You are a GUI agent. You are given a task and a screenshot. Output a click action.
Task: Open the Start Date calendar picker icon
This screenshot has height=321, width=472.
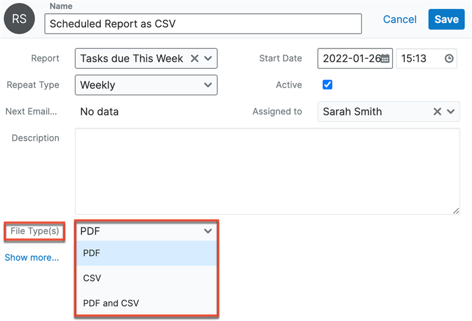click(385, 59)
